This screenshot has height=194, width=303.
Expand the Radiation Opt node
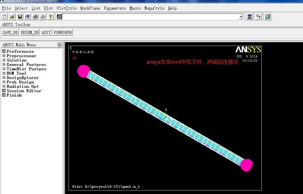coord(4,86)
